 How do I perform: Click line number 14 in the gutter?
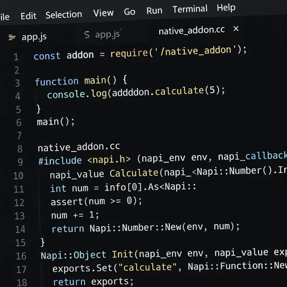tap(20, 229)
